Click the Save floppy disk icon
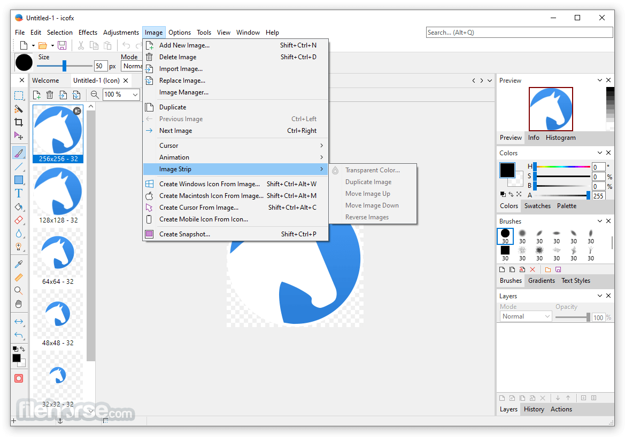This screenshot has width=625, height=437. (x=62, y=45)
